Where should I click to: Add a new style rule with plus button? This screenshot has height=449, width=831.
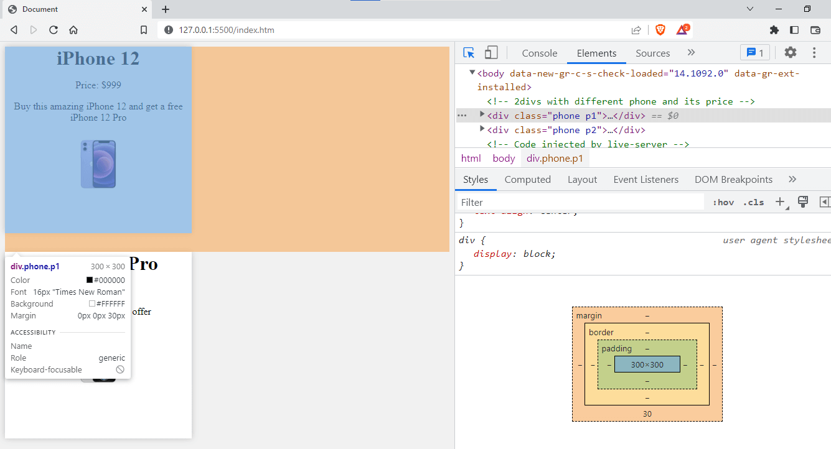point(780,202)
